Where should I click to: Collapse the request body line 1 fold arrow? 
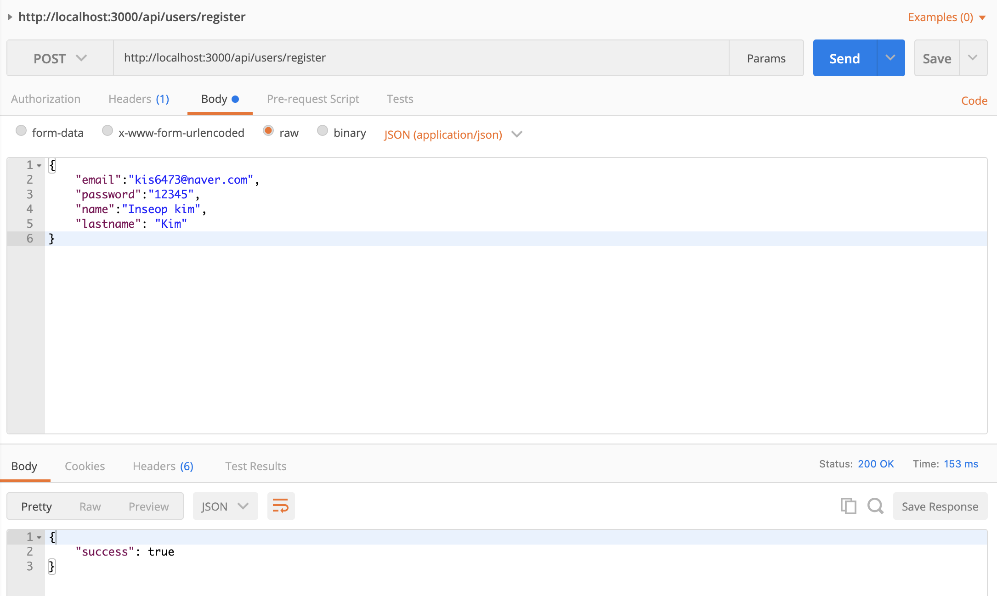40,165
